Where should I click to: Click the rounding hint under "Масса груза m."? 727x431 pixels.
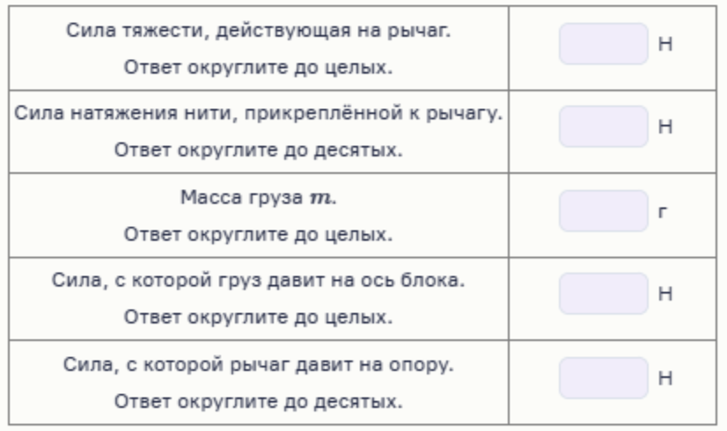click(261, 234)
